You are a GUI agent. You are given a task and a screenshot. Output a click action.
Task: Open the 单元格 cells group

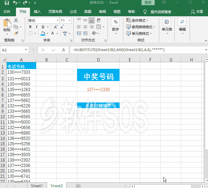167,26
